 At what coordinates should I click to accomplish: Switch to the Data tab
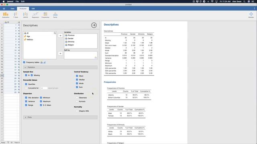[12, 9]
